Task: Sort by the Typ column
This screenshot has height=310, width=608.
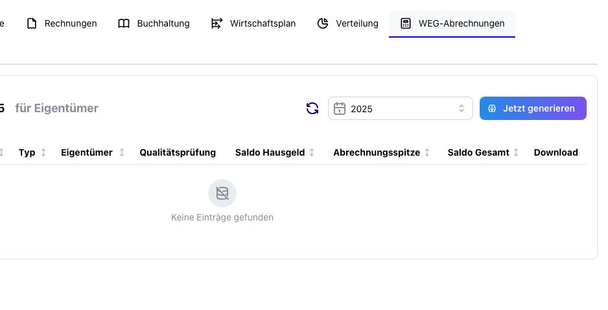Action: [x=43, y=152]
